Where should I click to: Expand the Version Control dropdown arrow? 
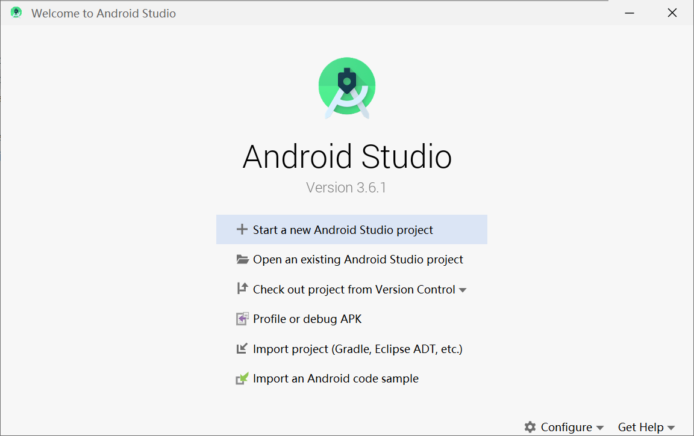[463, 290]
